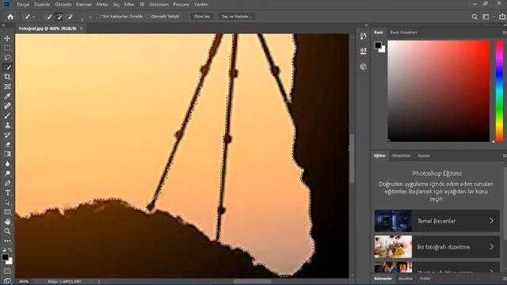Select the Pen tool
This screenshot has height=285, width=507.
(7, 183)
